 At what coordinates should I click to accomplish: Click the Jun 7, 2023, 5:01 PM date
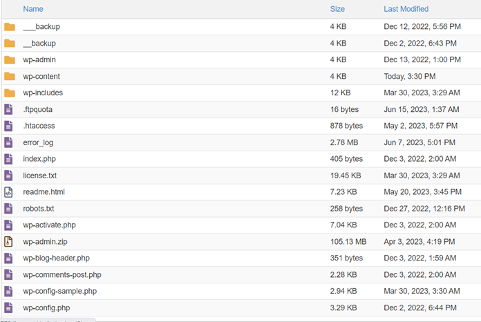(x=419, y=142)
